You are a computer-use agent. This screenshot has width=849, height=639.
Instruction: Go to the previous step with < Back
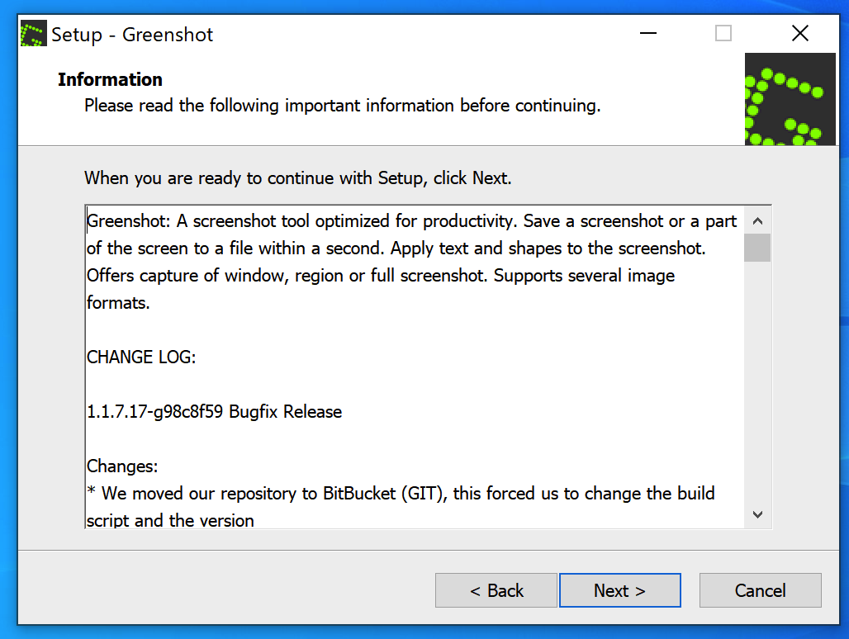click(x=496, y=590)
